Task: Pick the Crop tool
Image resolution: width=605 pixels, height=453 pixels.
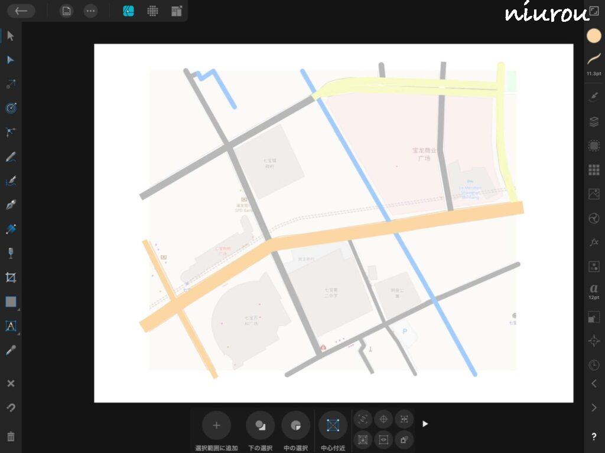Action: click(x=10, y=277)
